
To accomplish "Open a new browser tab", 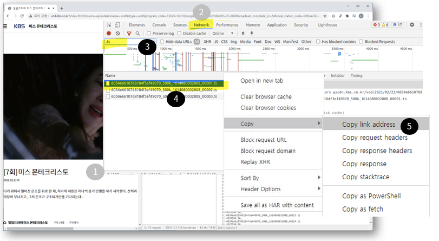I will pyautogui.click(x=62, y=8).
